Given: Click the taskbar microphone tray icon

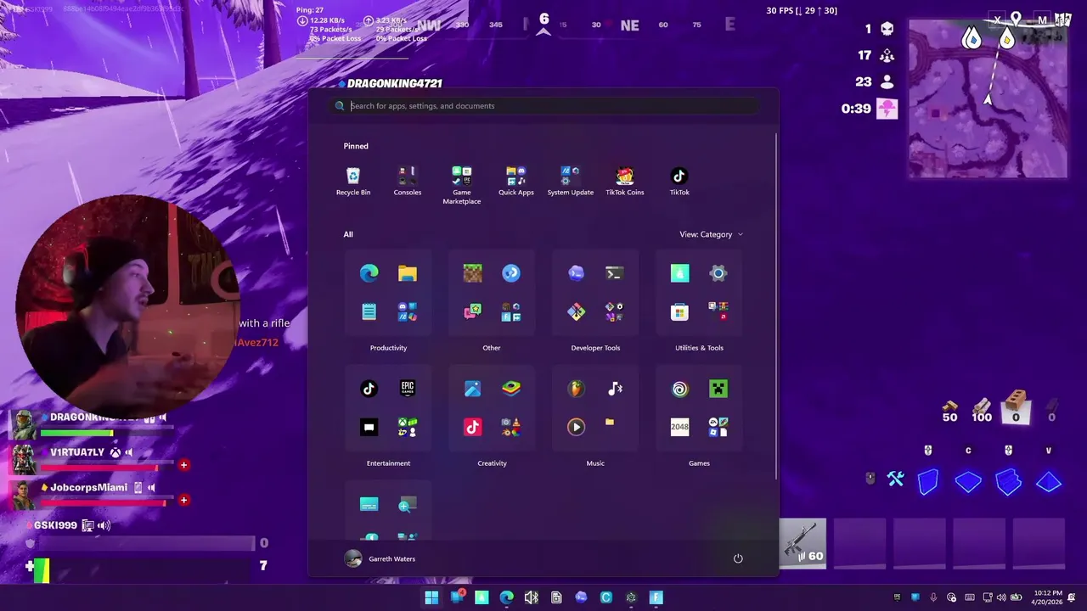Looking at the screenshot, I should (x=933, y=597).
